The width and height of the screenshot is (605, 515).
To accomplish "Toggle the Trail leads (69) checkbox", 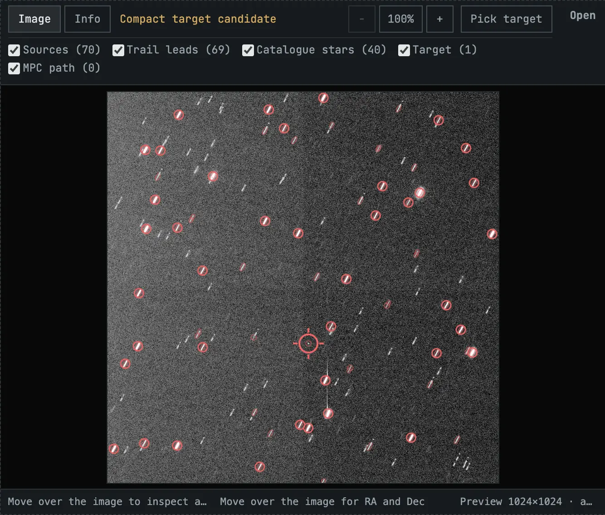I will (x=118, y=50).
